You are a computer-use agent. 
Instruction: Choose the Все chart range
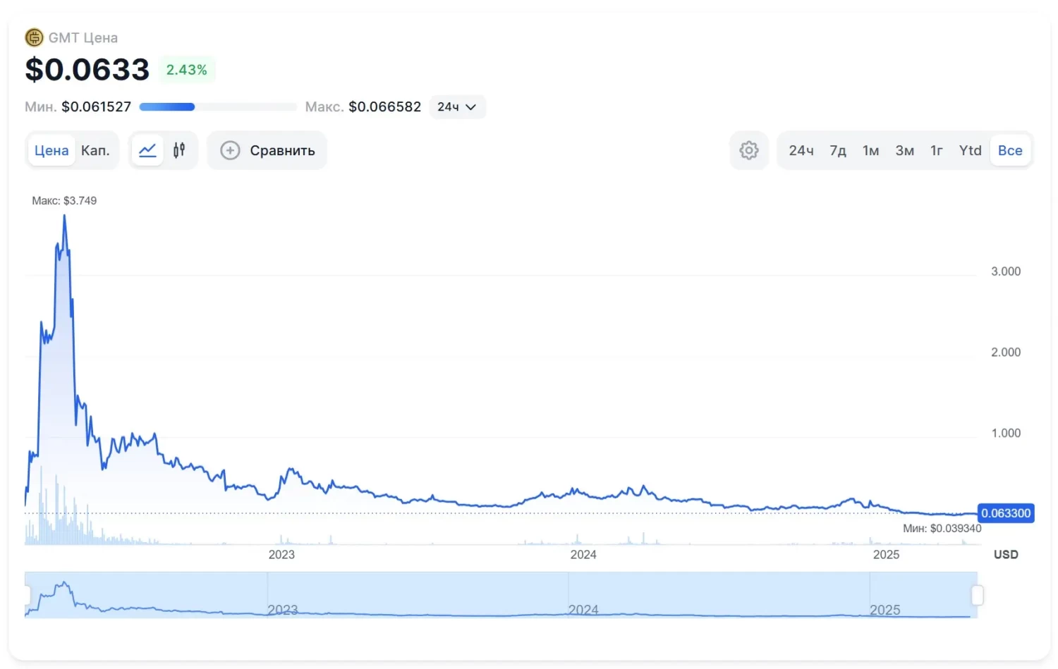click(x=1010, y=150)
